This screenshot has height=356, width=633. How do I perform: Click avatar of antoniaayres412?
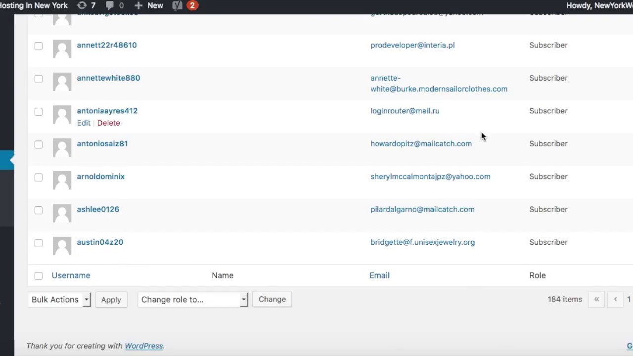point(62,115)
